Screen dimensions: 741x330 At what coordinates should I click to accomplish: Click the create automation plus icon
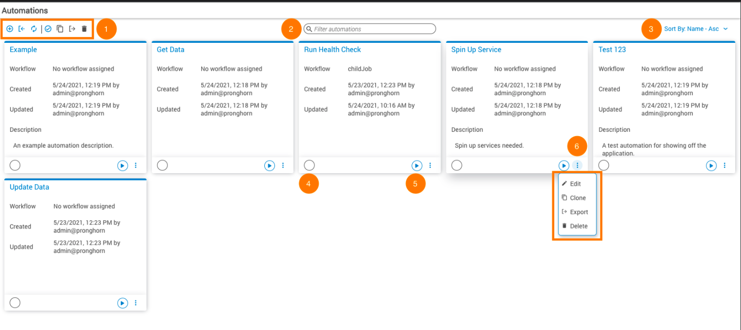coord(10,29)
